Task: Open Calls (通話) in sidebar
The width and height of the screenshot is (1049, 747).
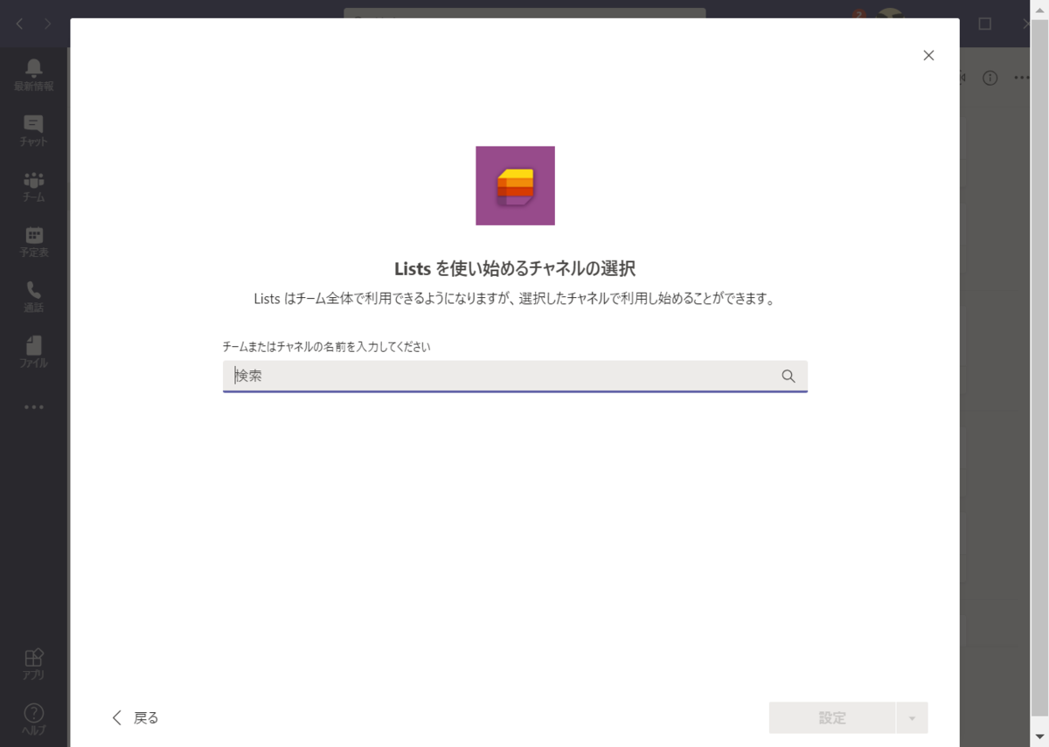Action: (34, 296)
